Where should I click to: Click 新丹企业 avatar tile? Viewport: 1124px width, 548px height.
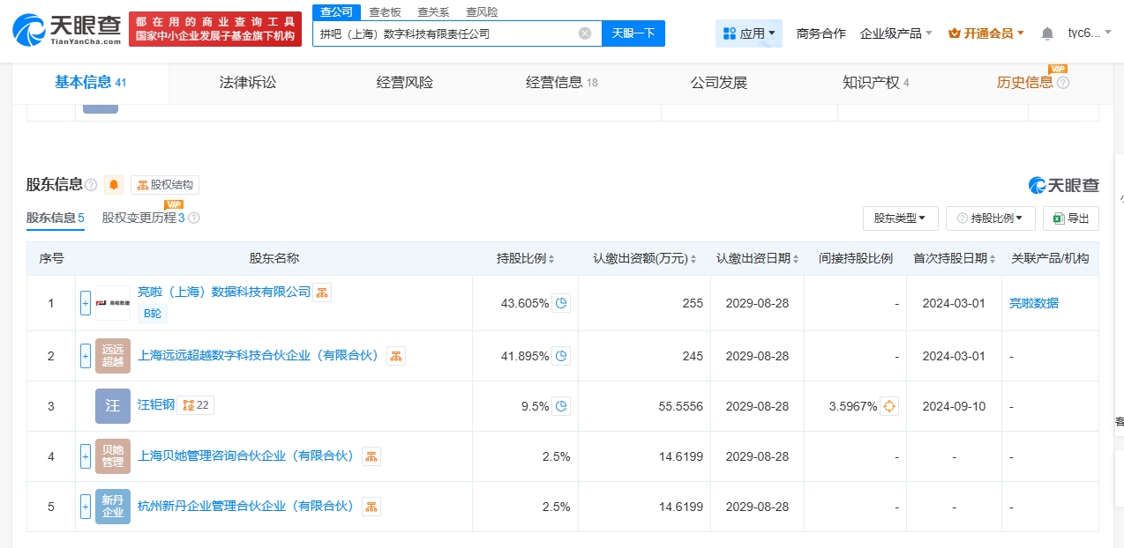(x=113, y=507)
